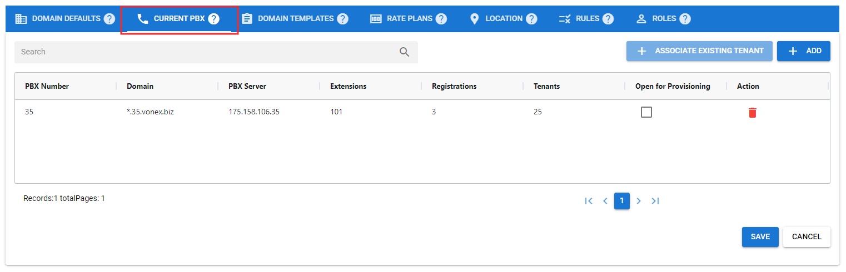Click the help icon beside Rules
Image resolution: width=846 pixels, height=272 pixels.
[608, 19]
